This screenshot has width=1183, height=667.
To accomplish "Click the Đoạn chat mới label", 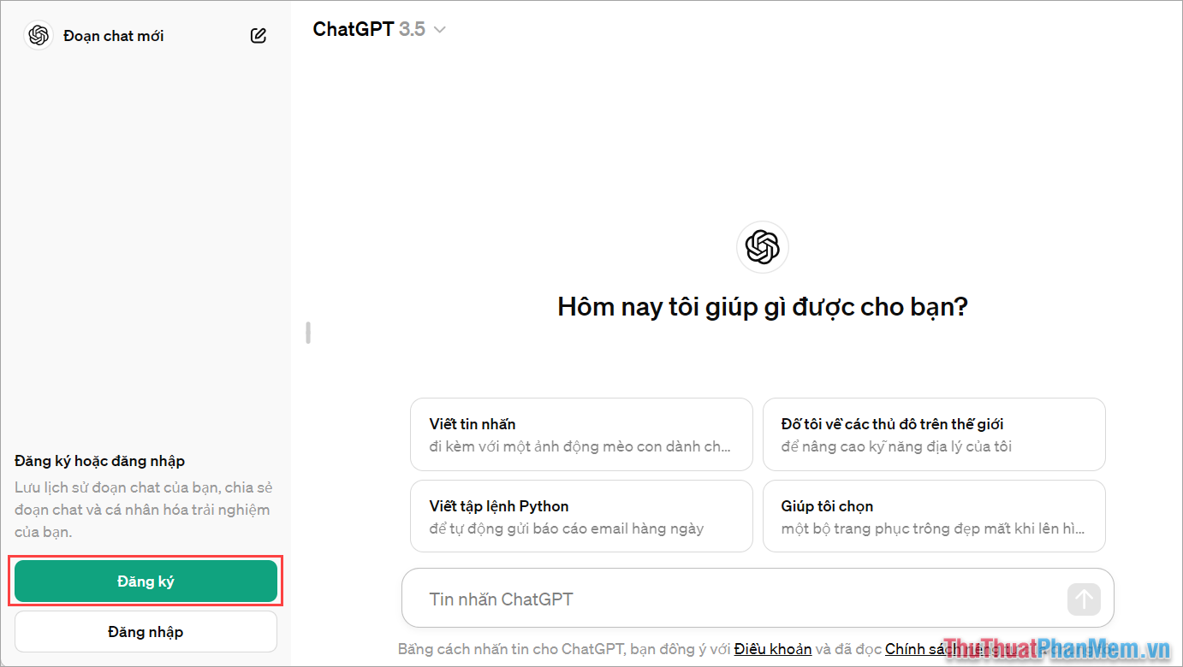I will point(114,36).
